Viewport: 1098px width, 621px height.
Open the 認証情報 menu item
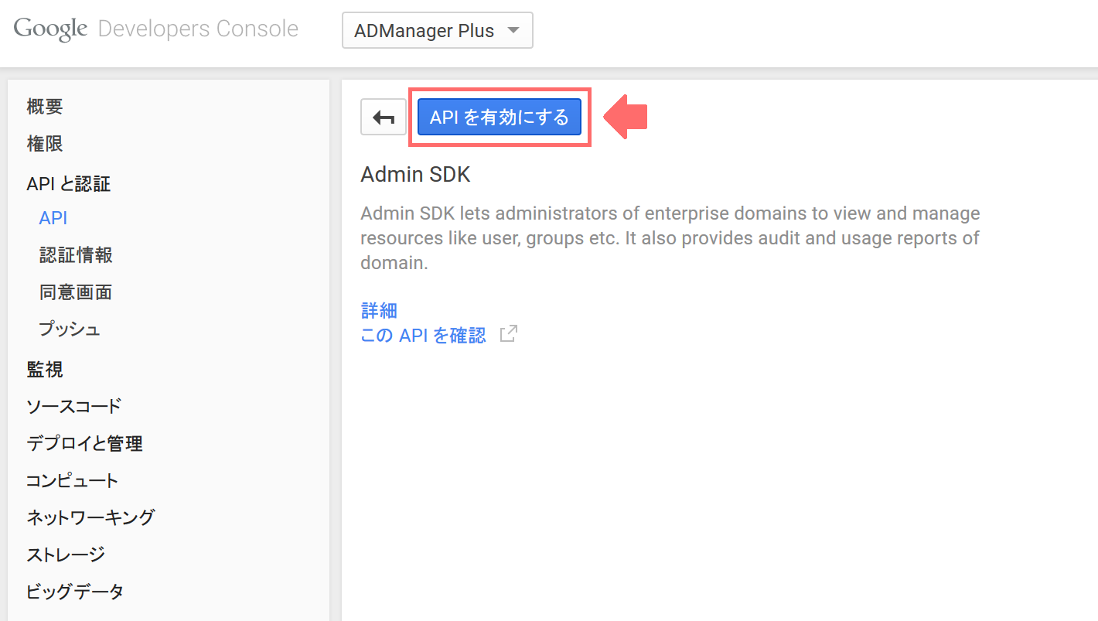(x=77, y=254)
